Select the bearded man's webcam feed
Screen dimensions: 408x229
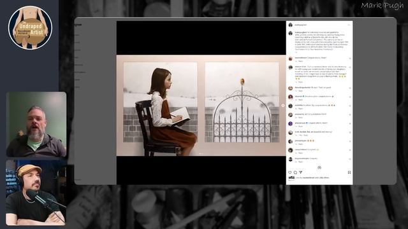point(36,125)
